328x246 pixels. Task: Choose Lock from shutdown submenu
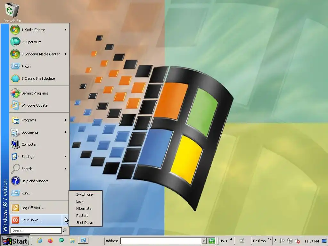[86, 201]
